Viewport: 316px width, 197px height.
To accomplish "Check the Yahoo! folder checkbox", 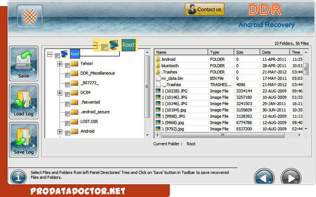I will point(67,65).
